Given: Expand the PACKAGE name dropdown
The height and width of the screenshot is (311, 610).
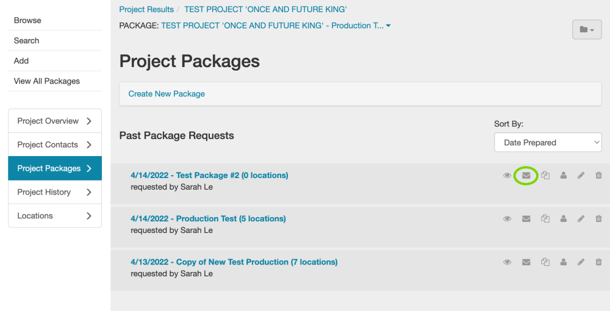Looking at the screenshot, I should tap(389, 26).
